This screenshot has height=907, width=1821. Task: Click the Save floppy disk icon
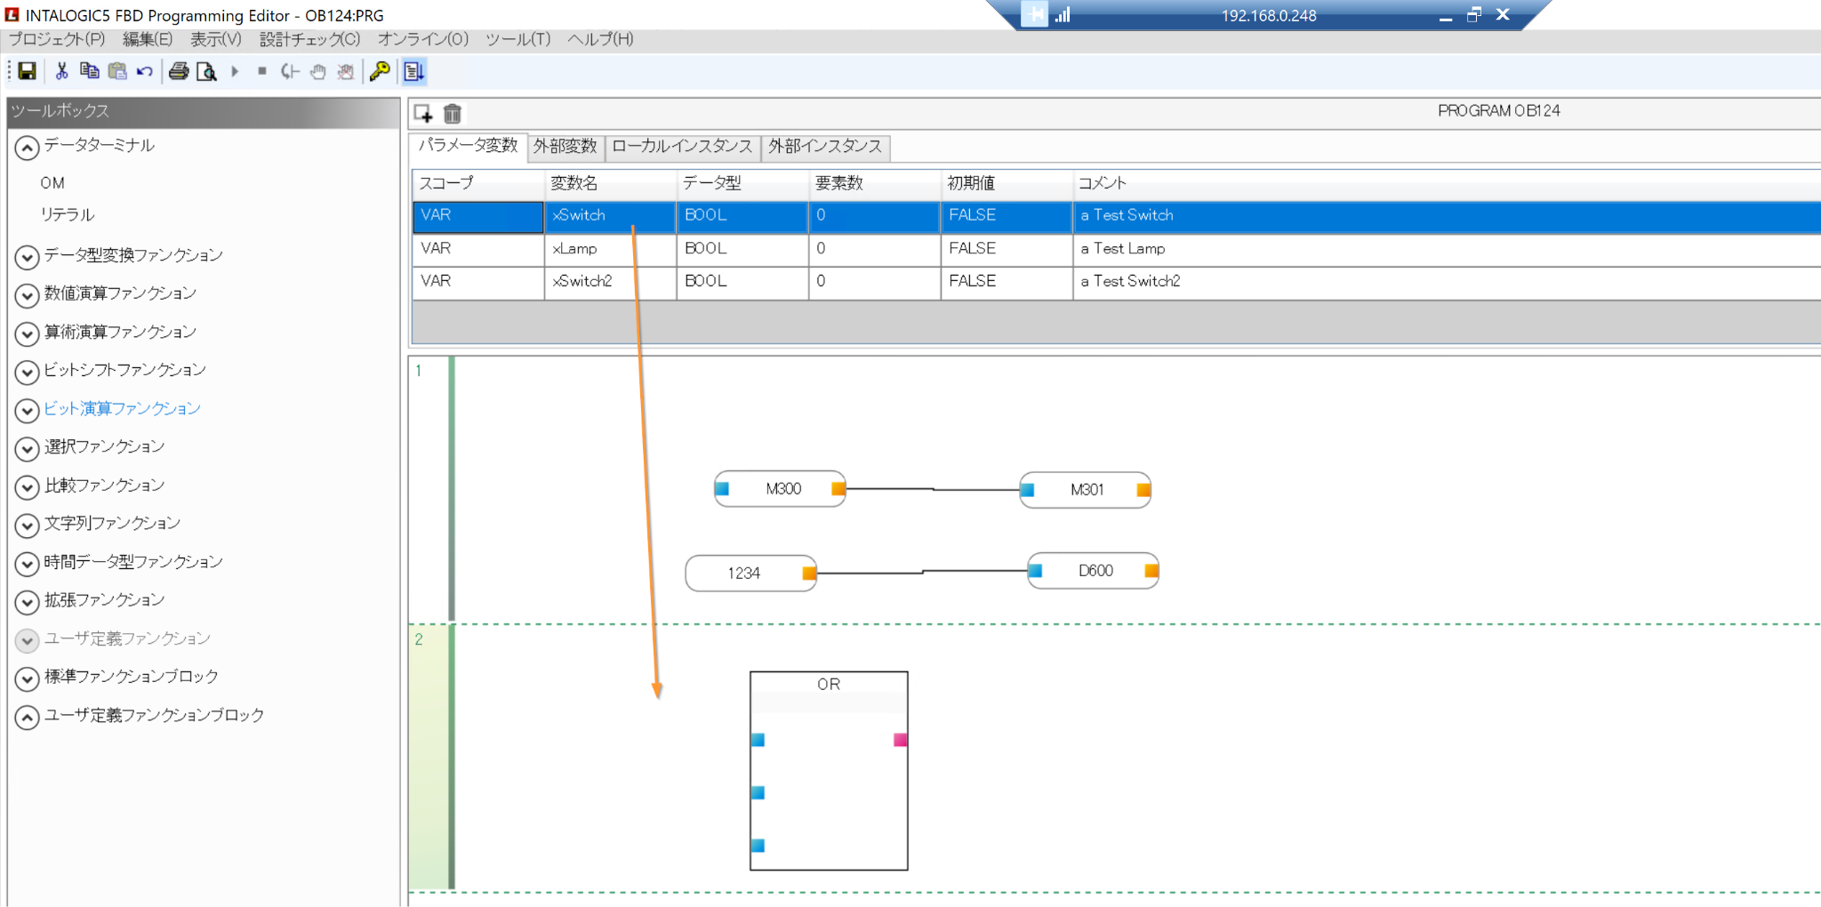[x=27, y=71]
